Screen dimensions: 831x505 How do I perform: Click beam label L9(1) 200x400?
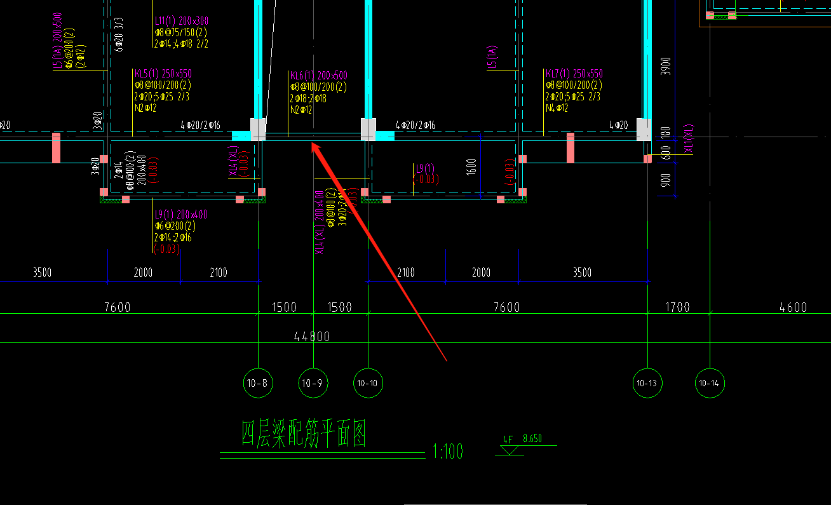(180, 214)
